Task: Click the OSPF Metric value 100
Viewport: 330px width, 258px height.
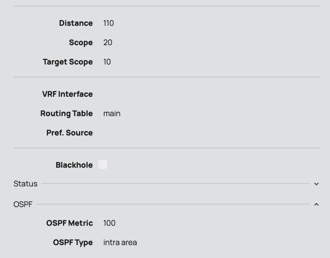Action: pyautogui.click(x=109, y=223)
